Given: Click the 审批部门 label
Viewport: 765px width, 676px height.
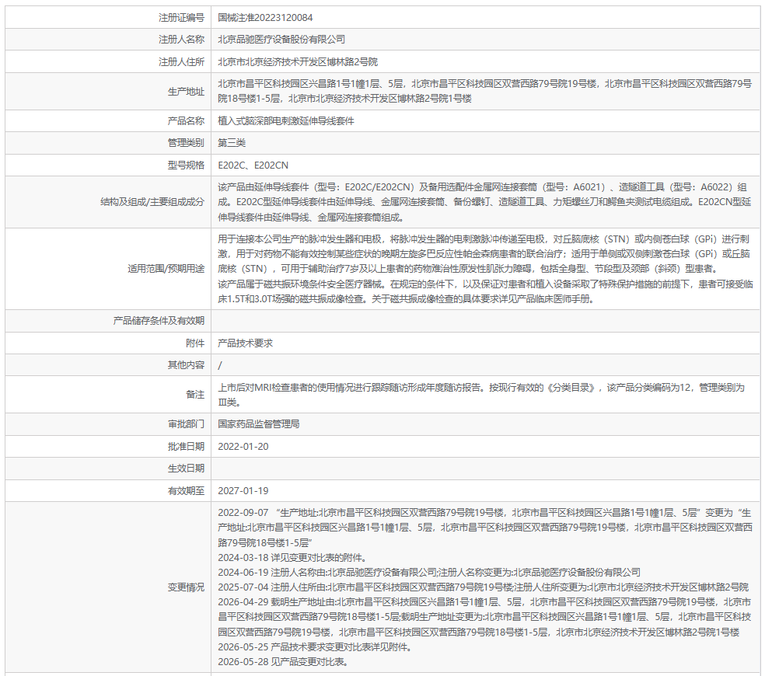Looking at the screenshot, I should [186, 423].
